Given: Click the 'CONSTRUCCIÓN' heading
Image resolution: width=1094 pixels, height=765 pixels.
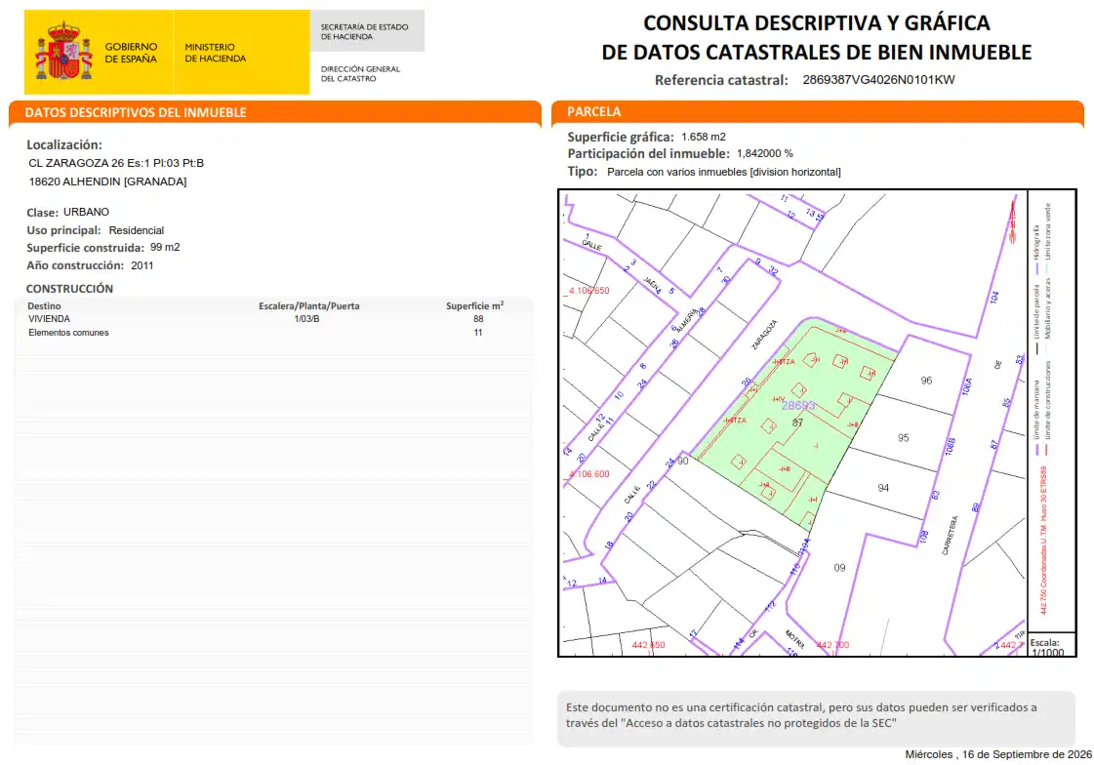Looking at the screenshot, I should coord(69,288).
